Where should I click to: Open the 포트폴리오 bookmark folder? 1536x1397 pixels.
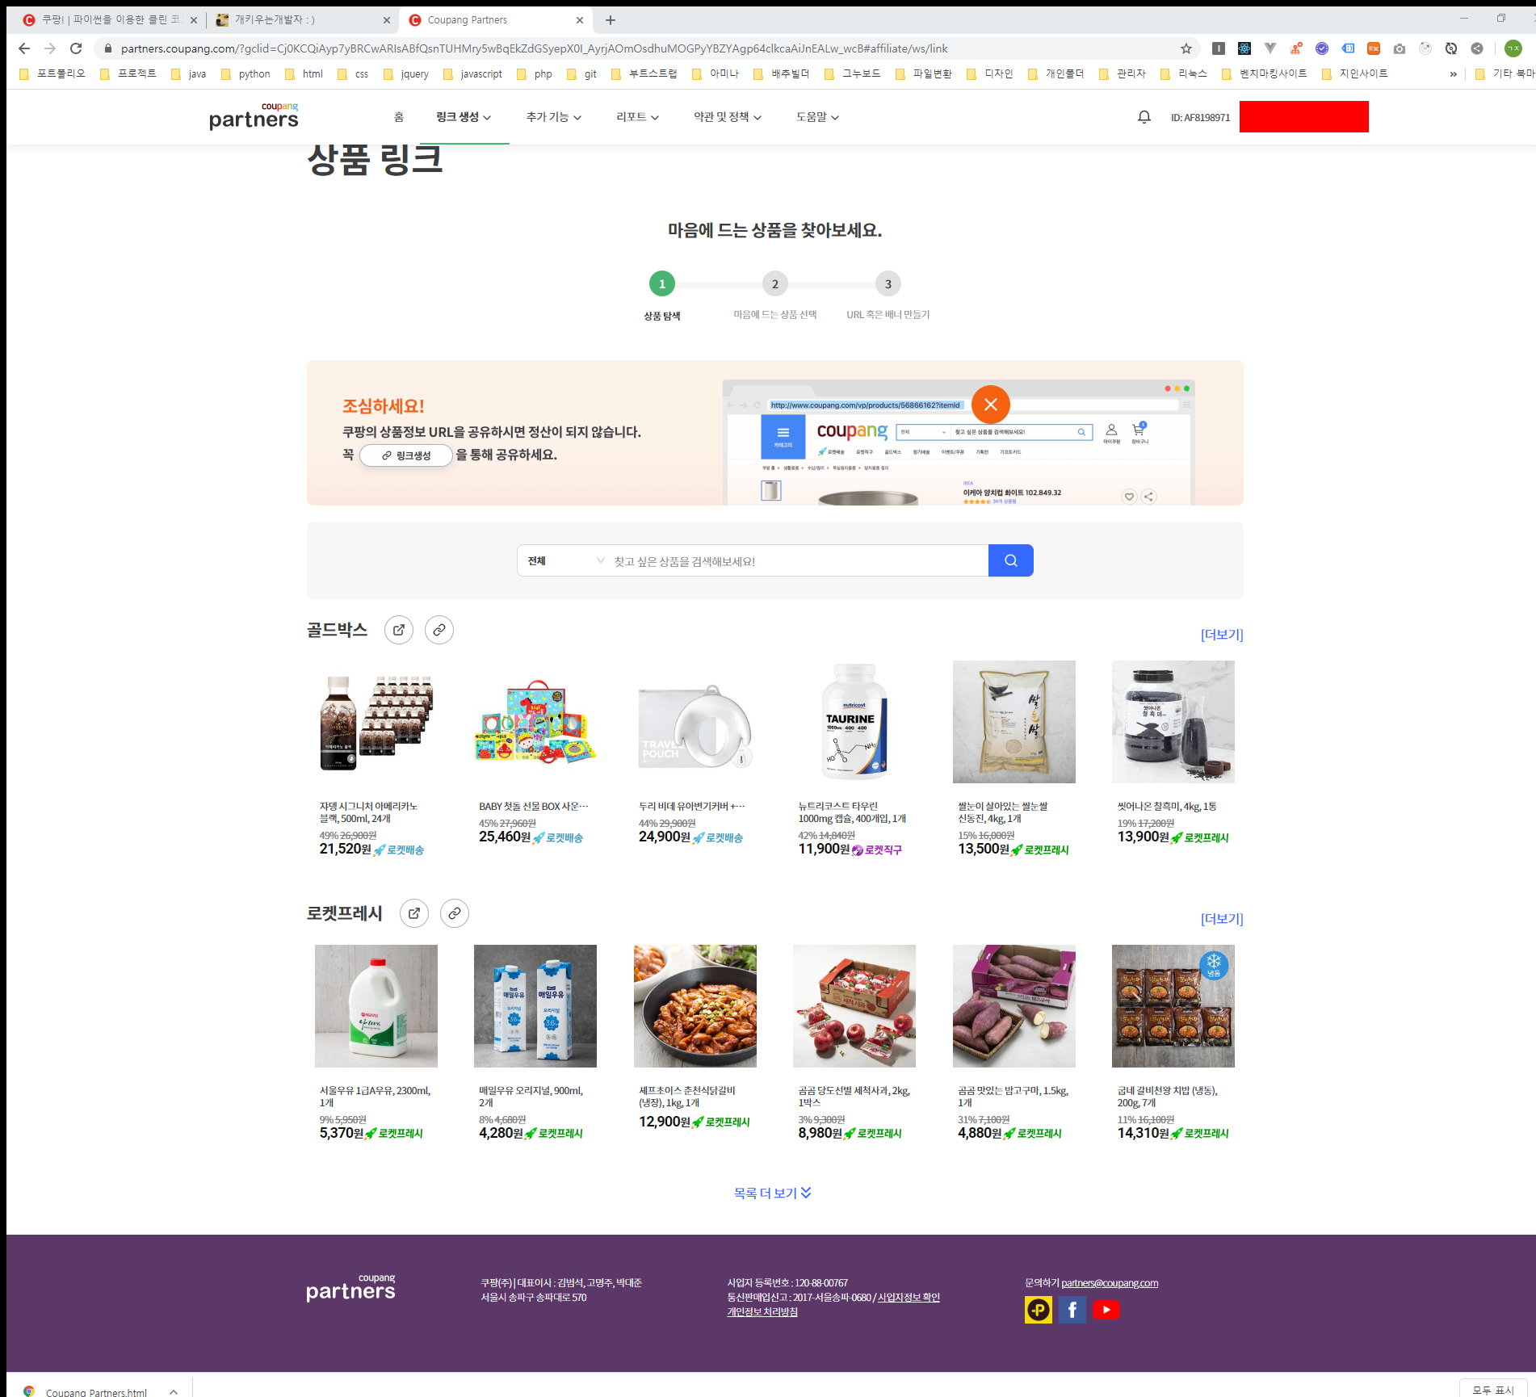(52, 73)
